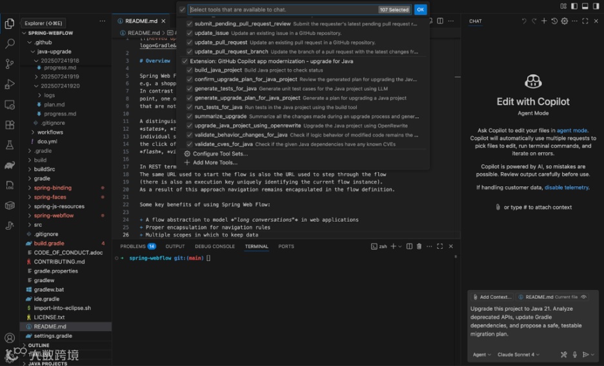Close the terminal panel

pyautogui.click(x=450, y=246)
